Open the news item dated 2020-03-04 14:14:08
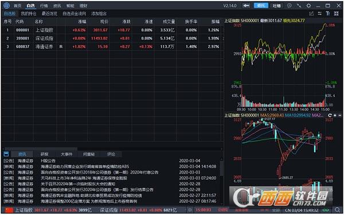The image size is (344, 215). click(85, 167)
